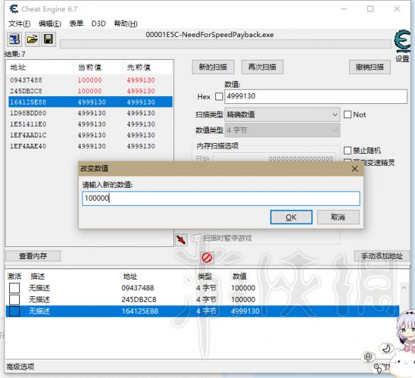415x378 pixels.
Task: Click the 查看内存 button
Action: coord(33,256)
